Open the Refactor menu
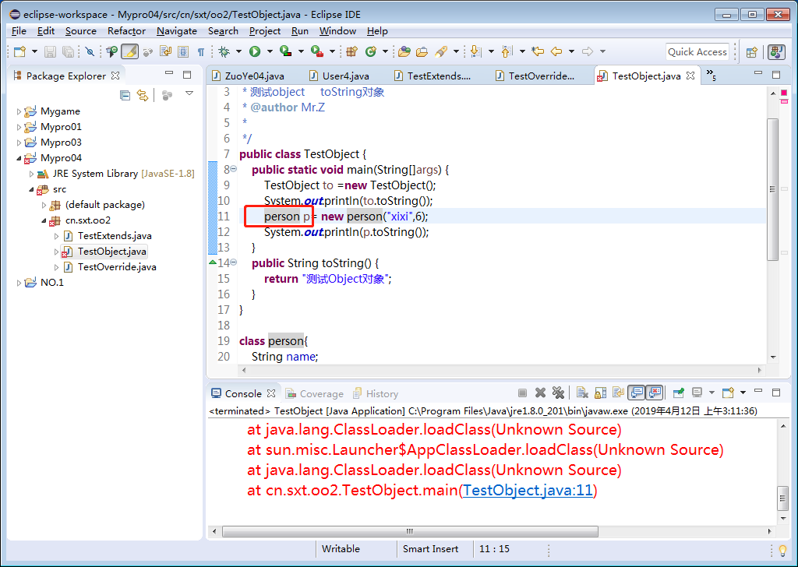Image resolution: width=798 pixels, height=567 pixels. [126, 31]
